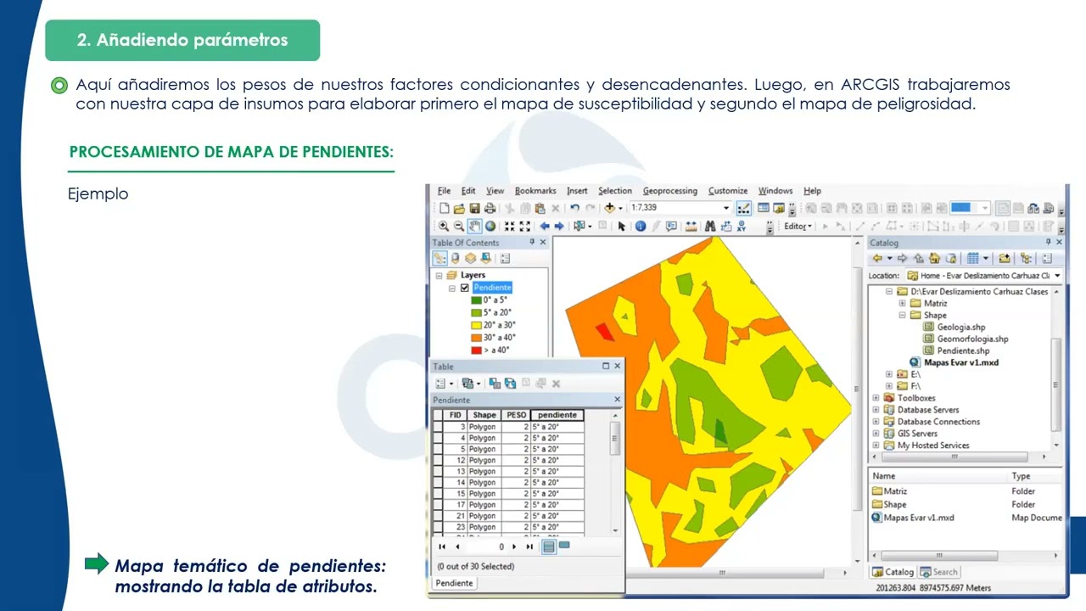Image resolution: width=1086 pixels, height=611 pixels.
Task: Open the Find binoculars tool
Action: 710,227
